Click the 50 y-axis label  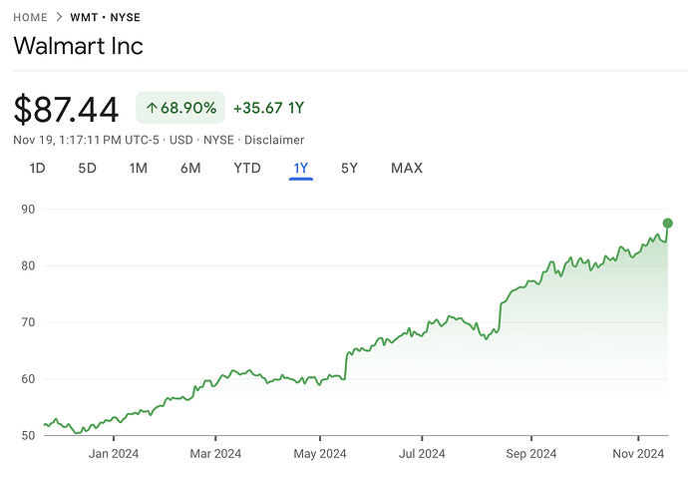click(x=28, y=435)
